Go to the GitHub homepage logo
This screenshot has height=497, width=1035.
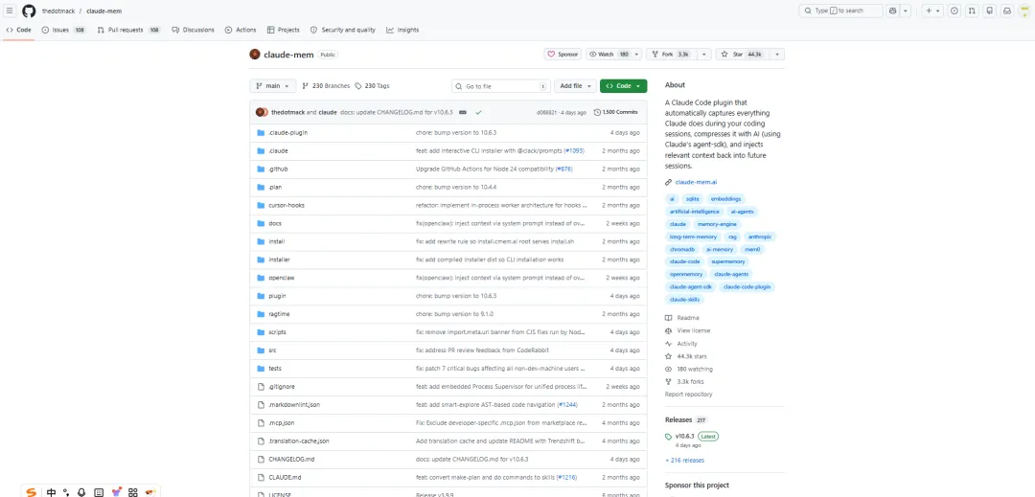[29, 11]
